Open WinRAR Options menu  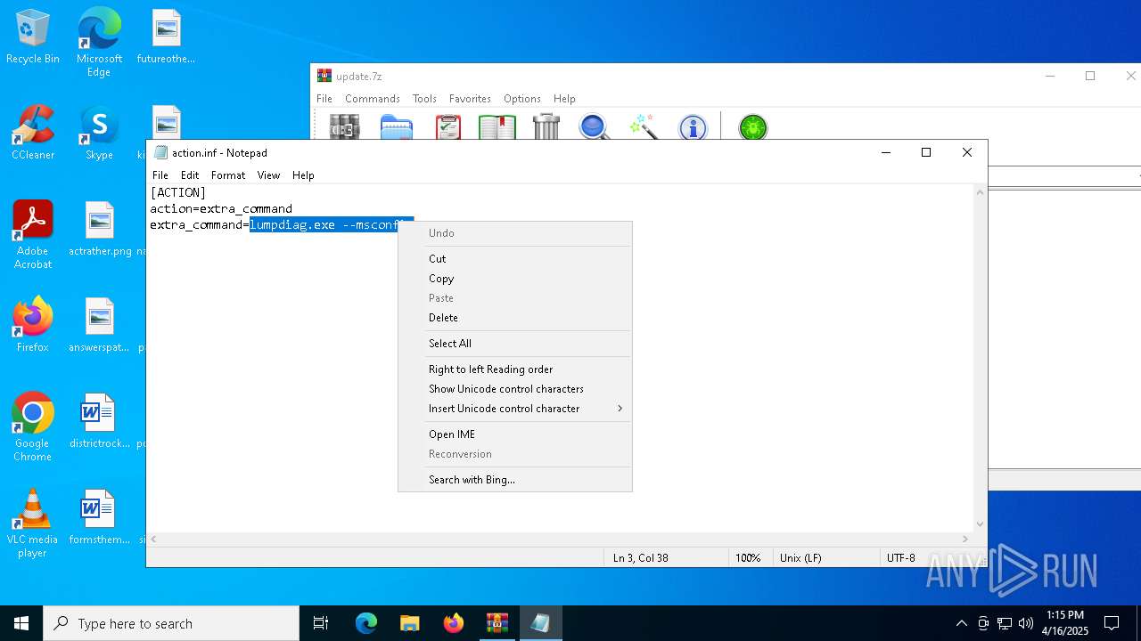(x=522, y=99)
